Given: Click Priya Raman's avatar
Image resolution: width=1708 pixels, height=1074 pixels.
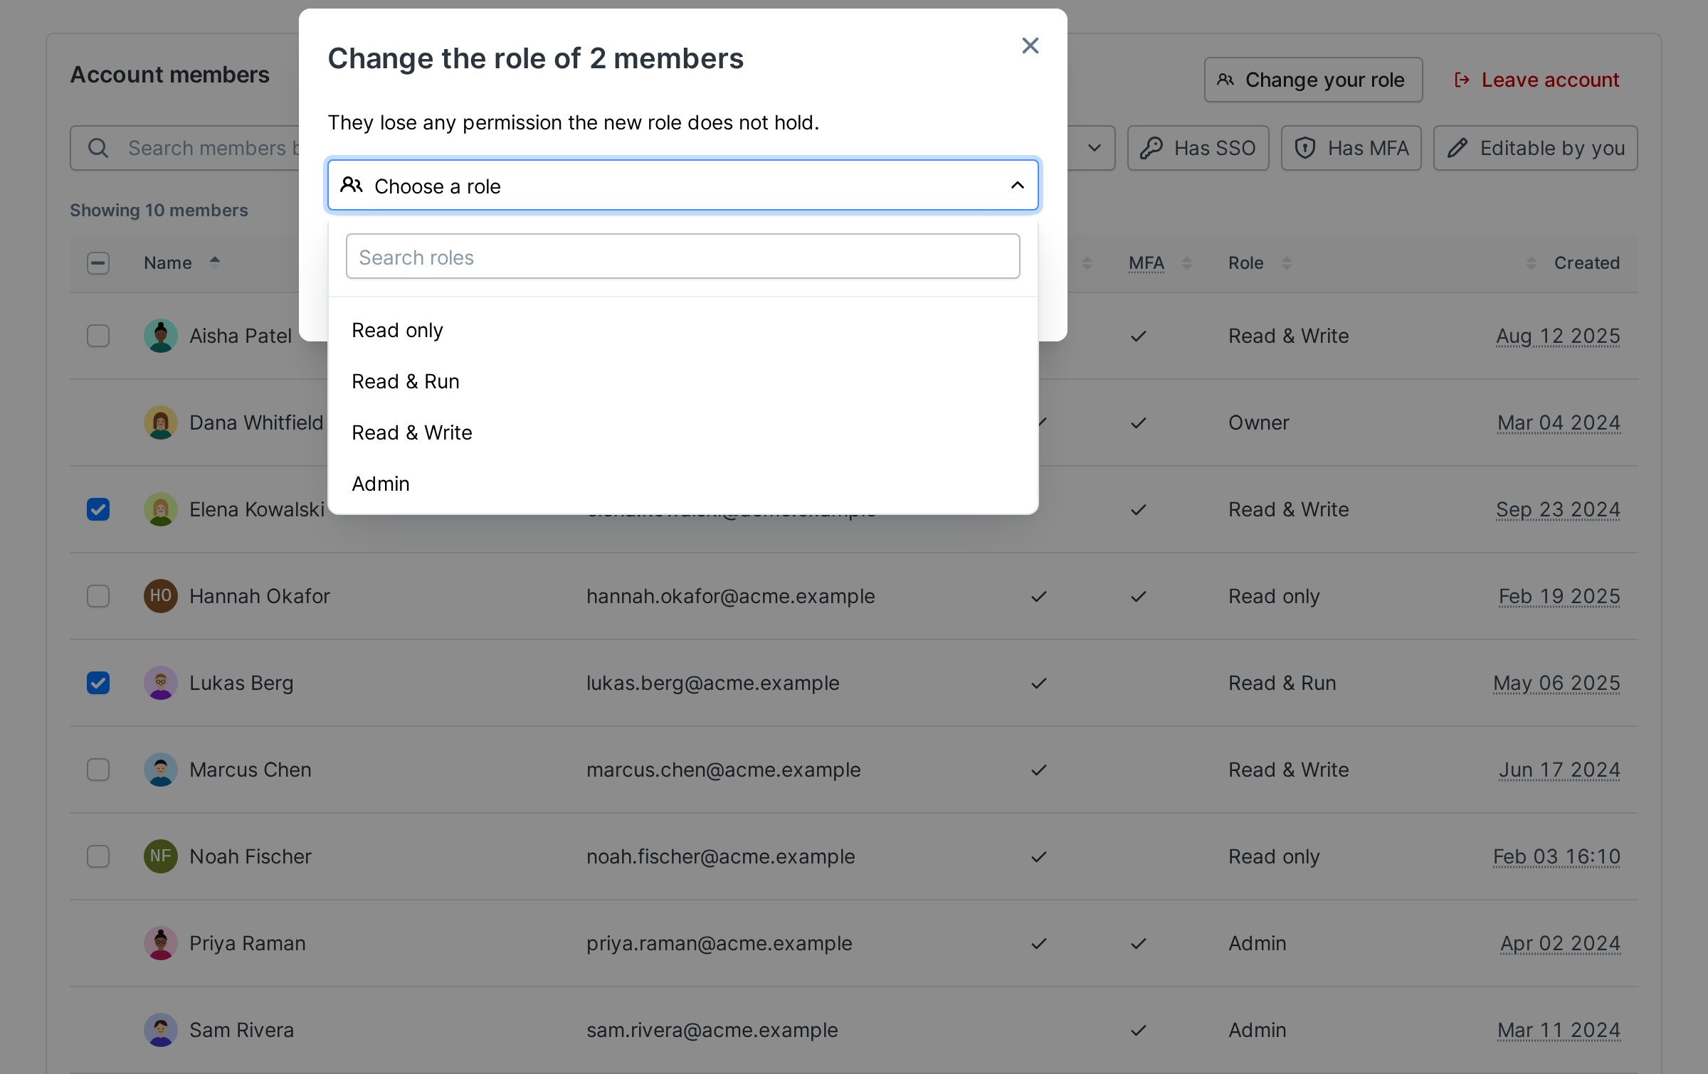Looking at the screenshot, I should [161, 943].
